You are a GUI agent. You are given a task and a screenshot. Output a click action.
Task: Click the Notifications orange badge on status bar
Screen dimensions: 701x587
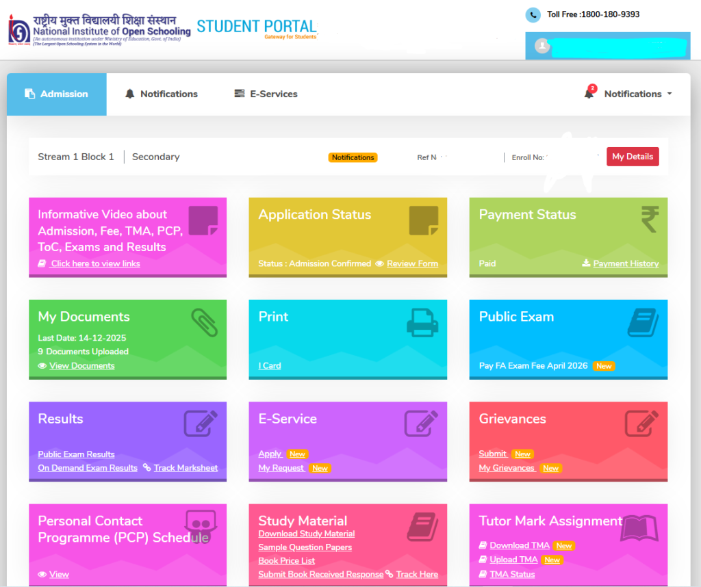(x=353, y=157)
